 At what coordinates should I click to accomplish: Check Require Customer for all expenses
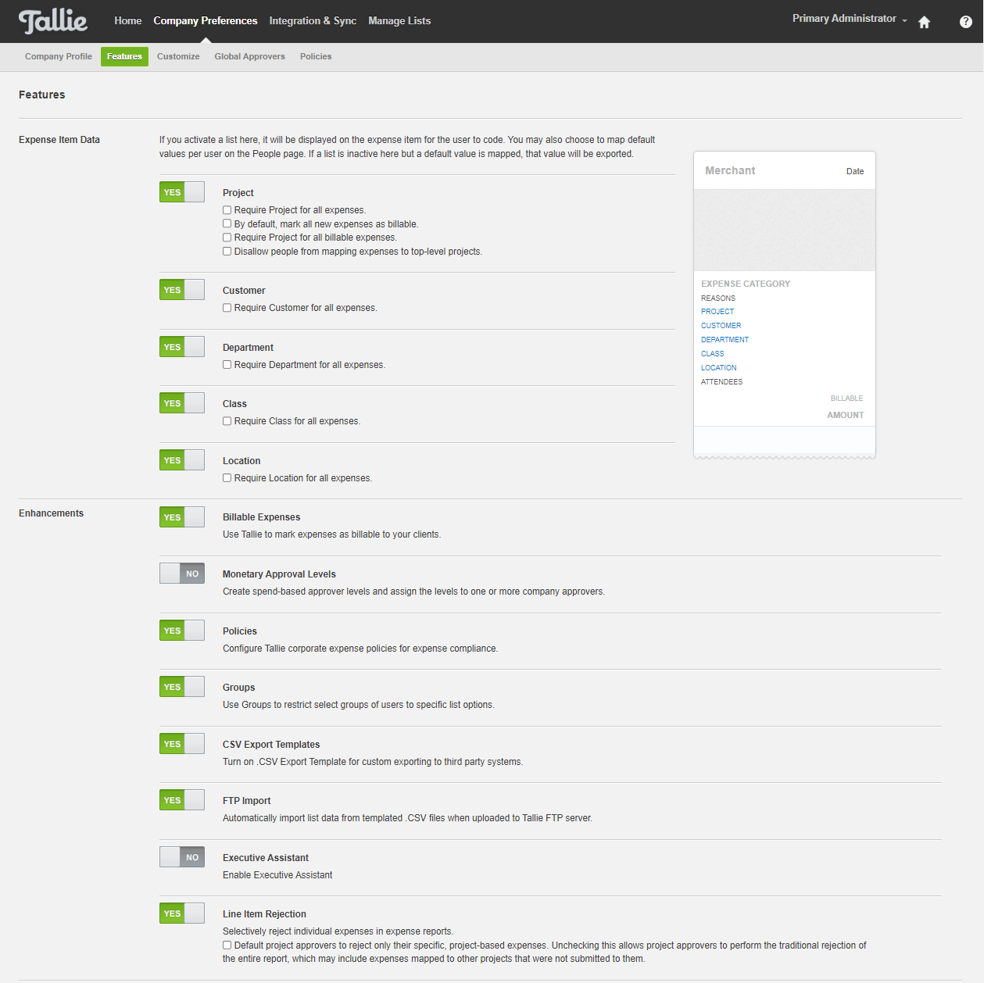pyautogui.click(x=227, y=308)
